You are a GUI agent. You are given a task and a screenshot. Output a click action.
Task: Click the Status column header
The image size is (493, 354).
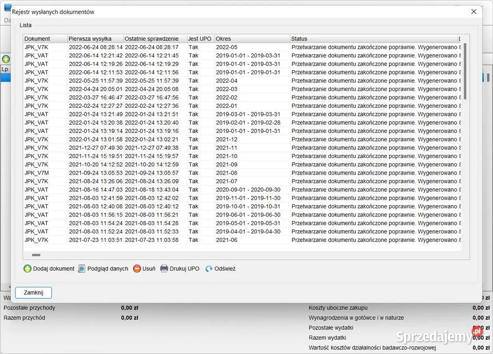373,39
